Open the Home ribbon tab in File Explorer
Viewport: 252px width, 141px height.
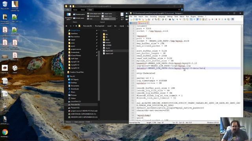click(75, 10)
